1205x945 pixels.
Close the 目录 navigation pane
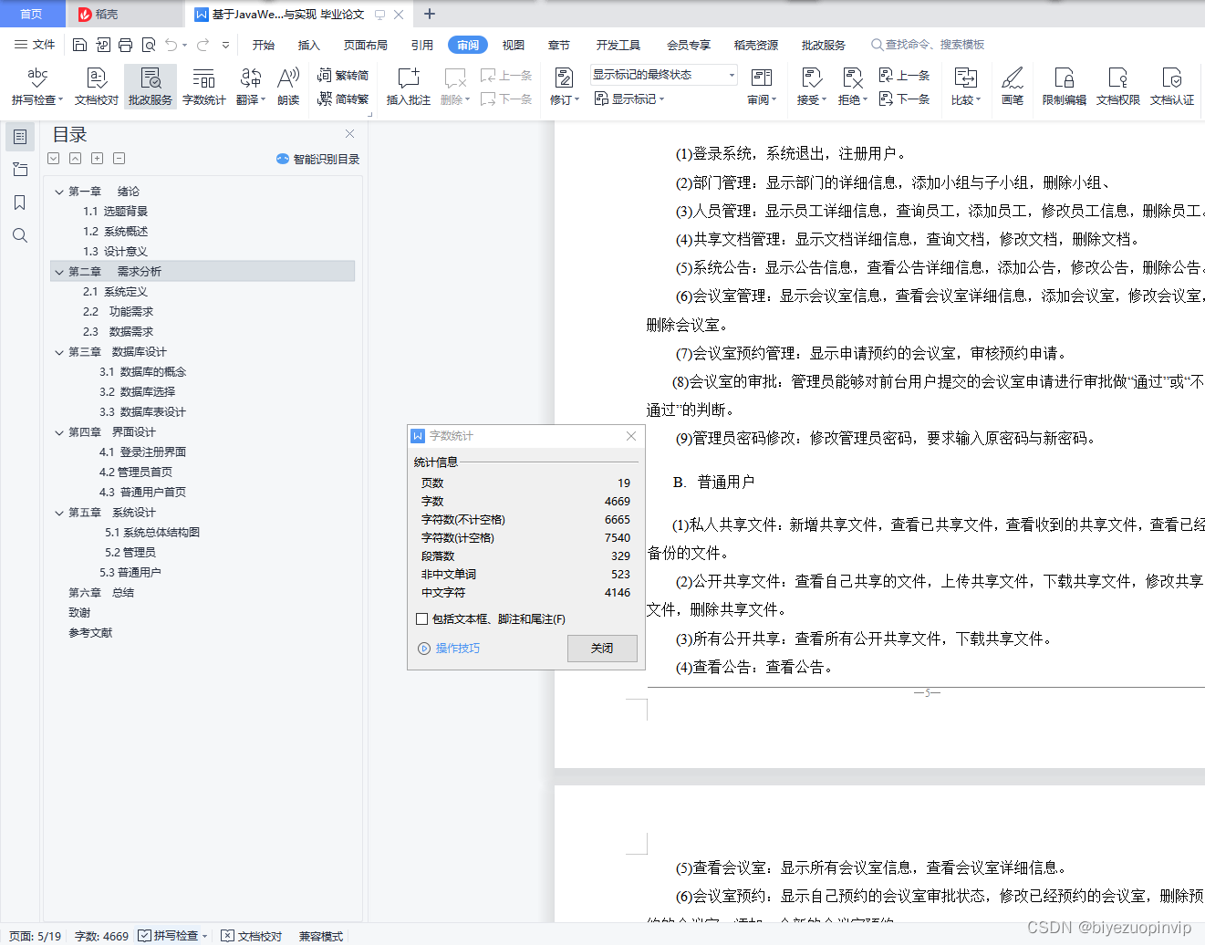pyautogui.click(x=349, y=134)
